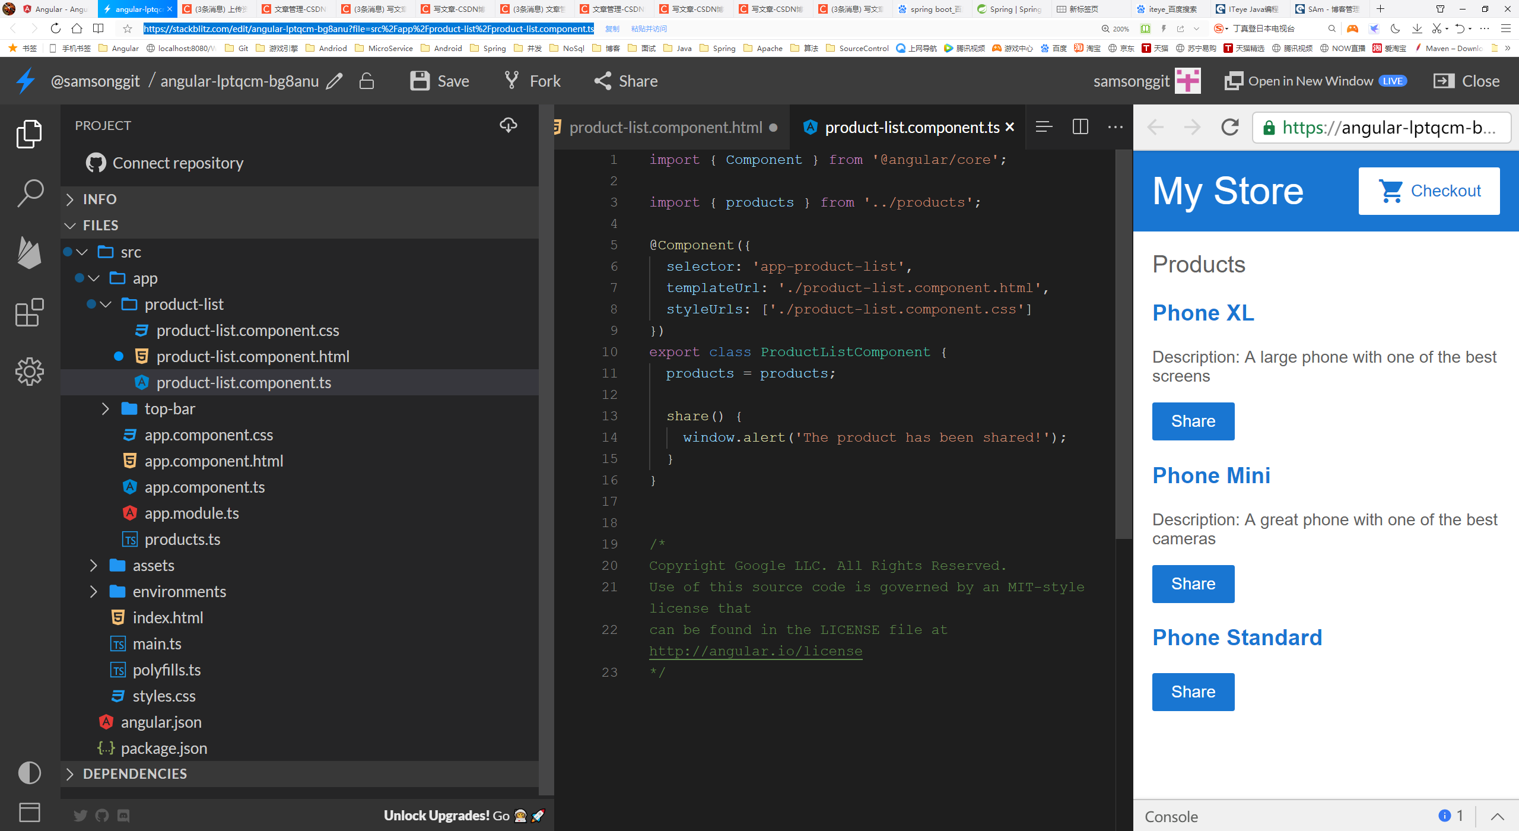
Task: Click the StackBlitz lightning bolt logo
Action: pyautogui.click(x=26, y=81)
